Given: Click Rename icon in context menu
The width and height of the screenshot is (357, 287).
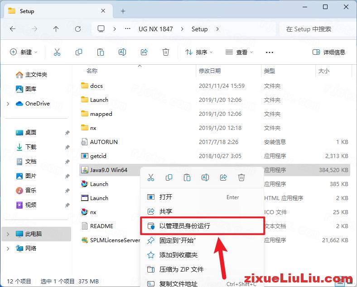Looking at the screenshot, I should (x=205, y=177).
